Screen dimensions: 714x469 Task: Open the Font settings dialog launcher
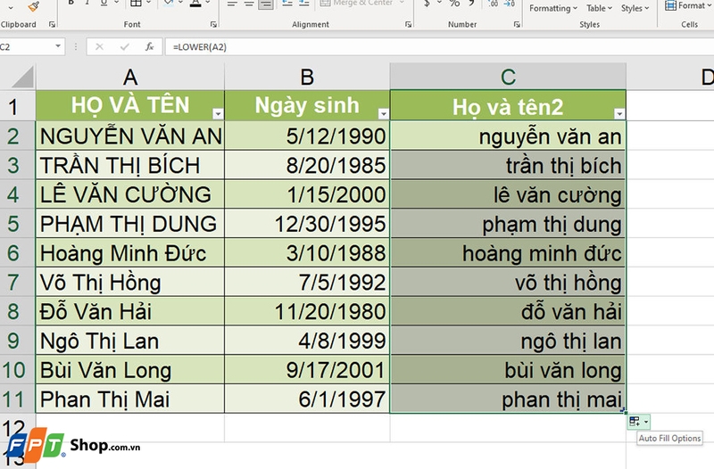point(213,25)
